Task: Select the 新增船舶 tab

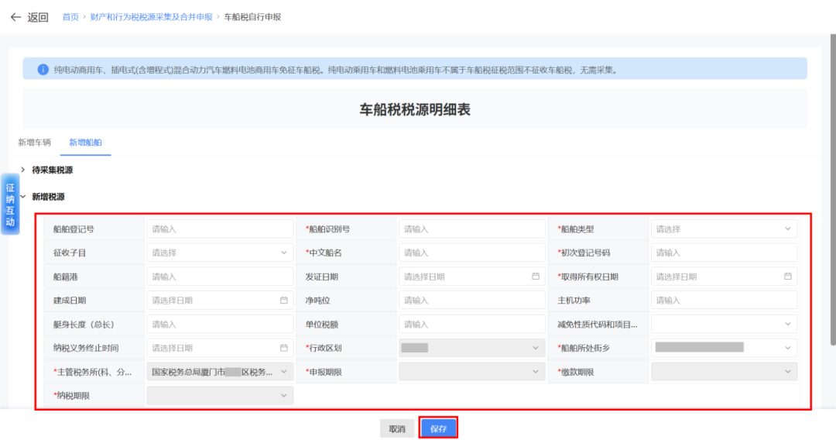Action: pyautogui.click(x=85, y=143)
